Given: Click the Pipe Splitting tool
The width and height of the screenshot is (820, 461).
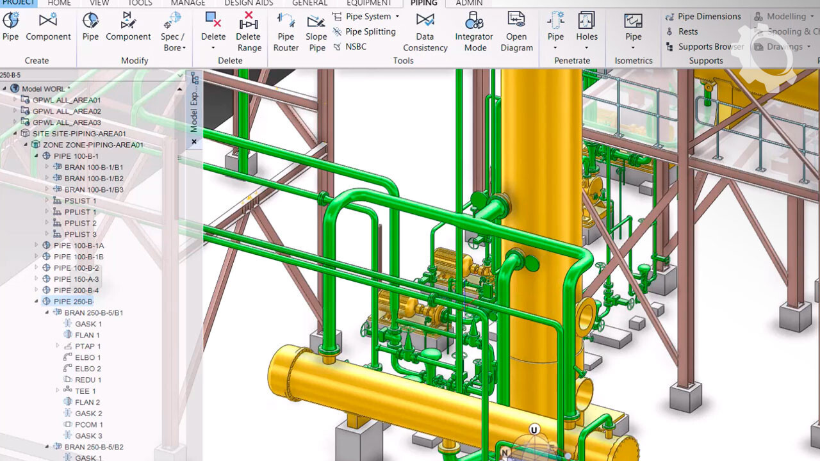Looking at the screenshot, I should pyautogui.click(x=370, y=31).
